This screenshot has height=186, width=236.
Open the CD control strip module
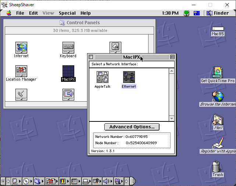[28, 181]
